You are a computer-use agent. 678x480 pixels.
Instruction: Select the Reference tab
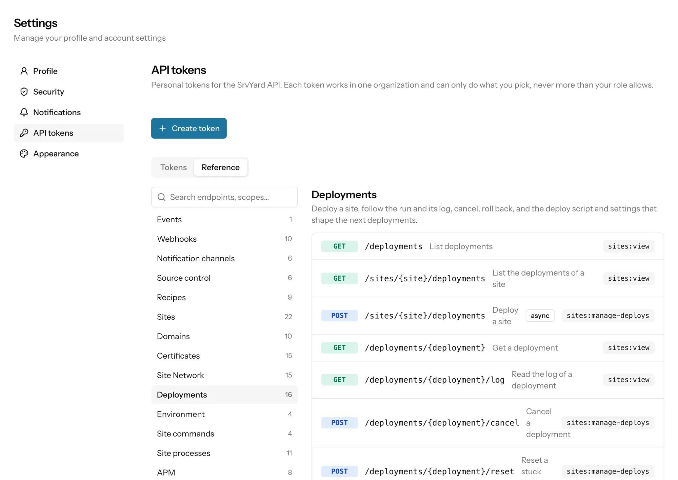(221, 167)
